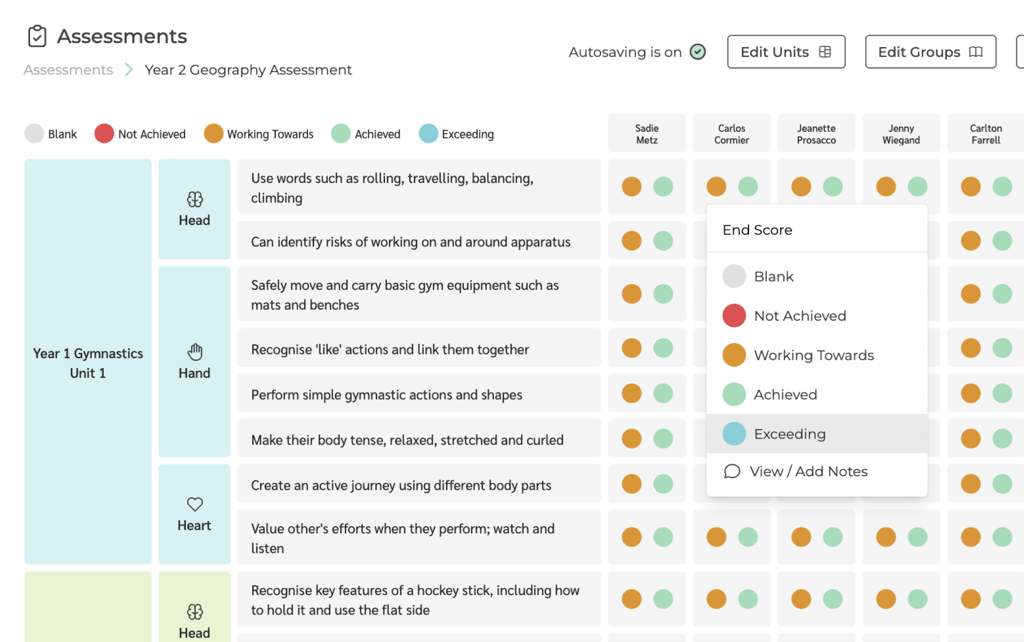Viewport: 1024px width, 642px height.
Task: Expand the breadcrumb chevron after Assessments
Action: tap(128, 70)
